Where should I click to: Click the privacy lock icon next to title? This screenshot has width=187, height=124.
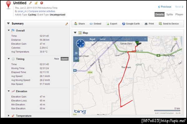tap(36, 3)
